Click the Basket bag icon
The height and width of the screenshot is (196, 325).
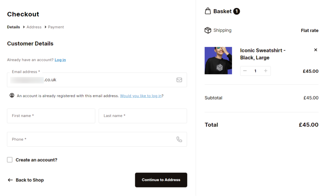208,11
